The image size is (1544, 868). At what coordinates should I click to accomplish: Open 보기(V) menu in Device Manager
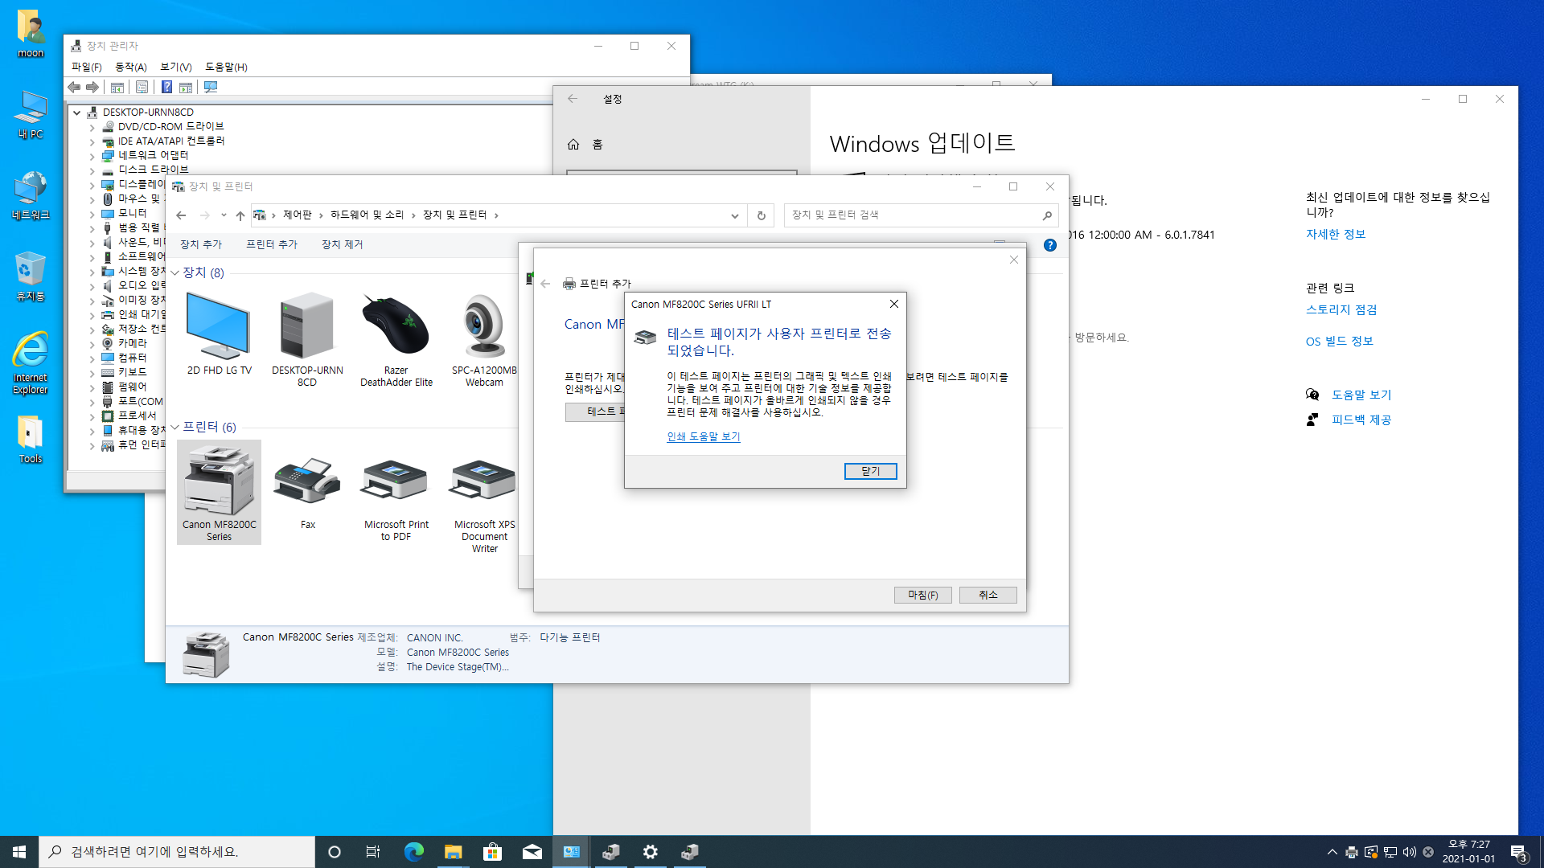click(175, 67)
